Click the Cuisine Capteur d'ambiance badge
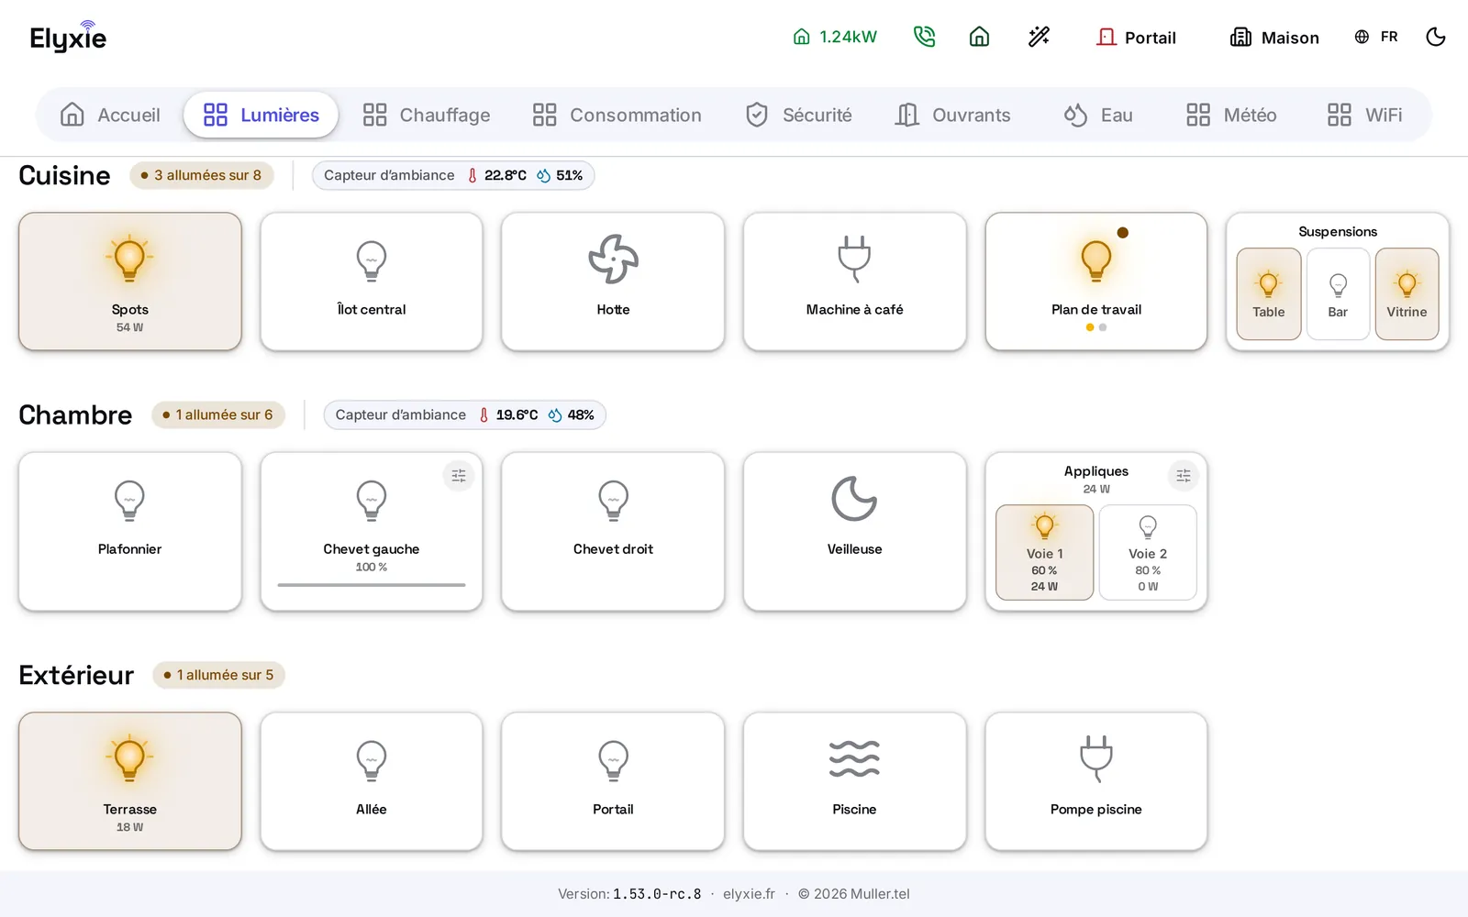The width and height of the screenshot is (1468, 917). click(453, 175)
